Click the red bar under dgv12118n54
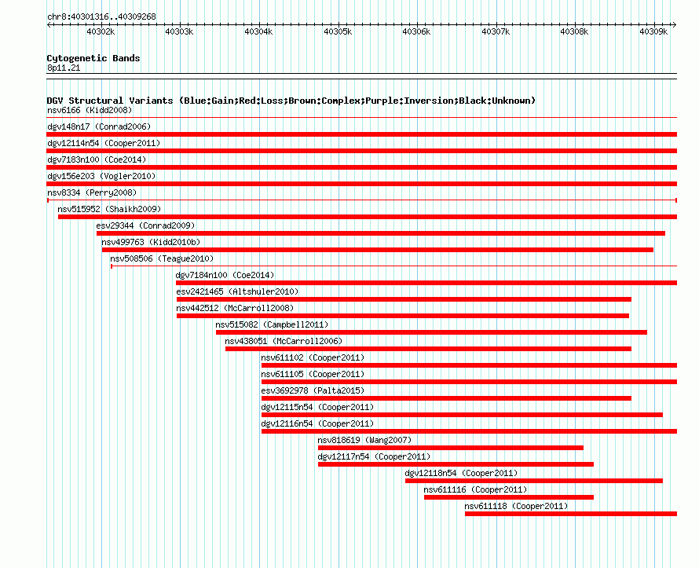 (534, 481)
